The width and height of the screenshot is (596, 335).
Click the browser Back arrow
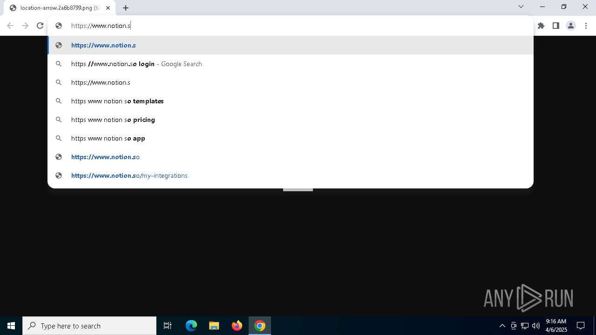[x=10, y=26]
